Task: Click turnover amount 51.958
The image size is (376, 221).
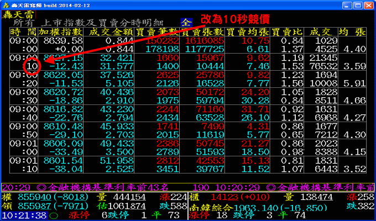Action: pyautogui.click(x=117, y=161)
